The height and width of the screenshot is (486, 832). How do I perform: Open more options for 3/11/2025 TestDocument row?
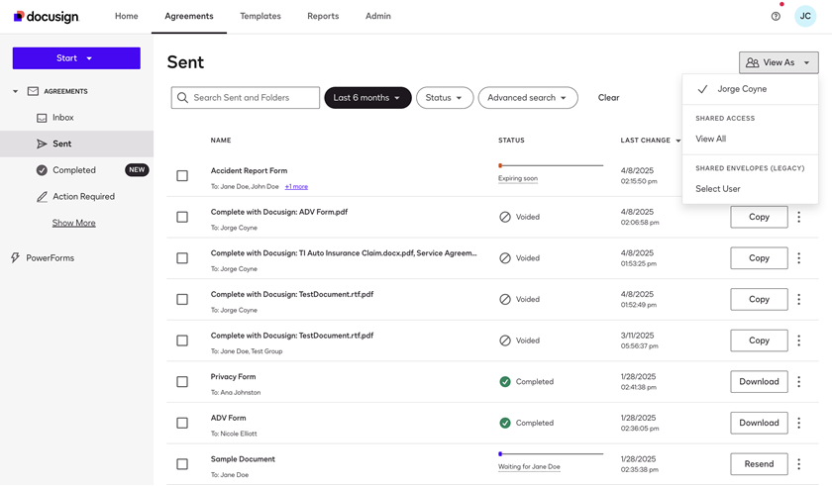(798, 340)
